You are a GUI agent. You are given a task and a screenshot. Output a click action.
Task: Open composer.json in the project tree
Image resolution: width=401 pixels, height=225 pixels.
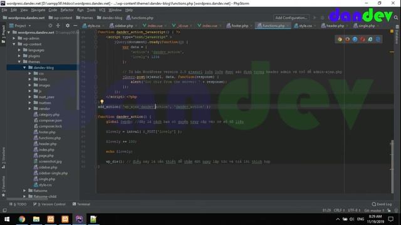[x=48, y=121]
